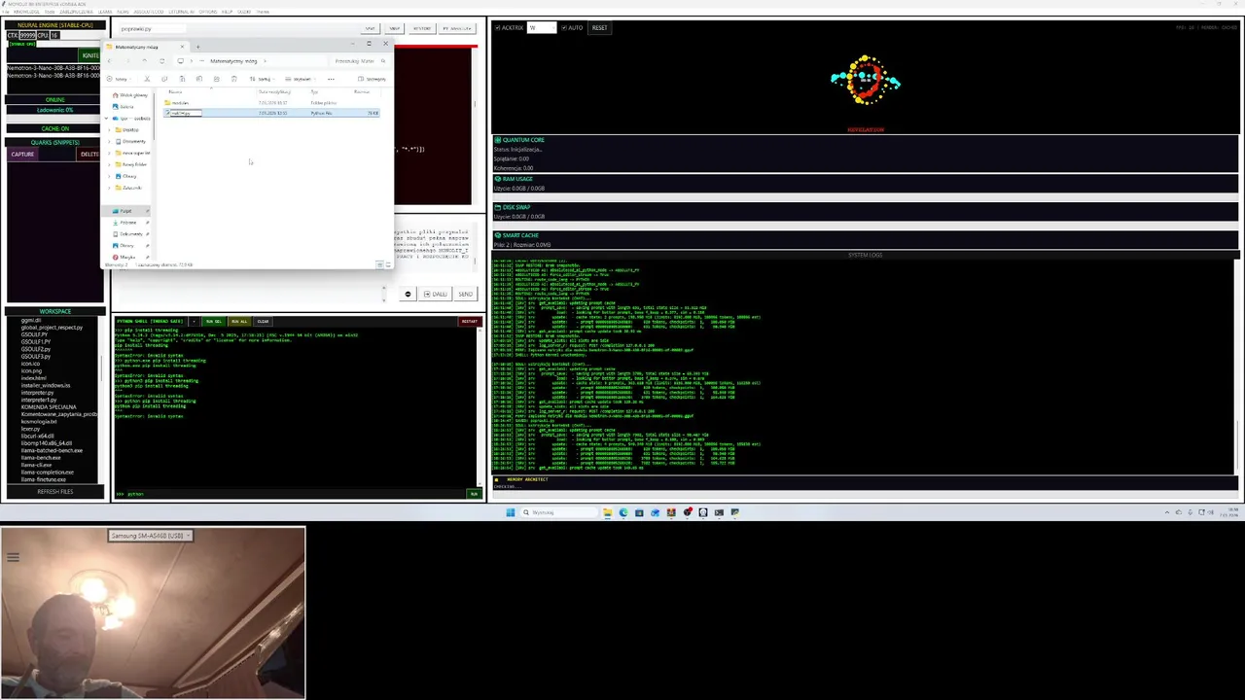
Task: Toggle the ACKTRIX checkbox
Action: click(498, 27)
